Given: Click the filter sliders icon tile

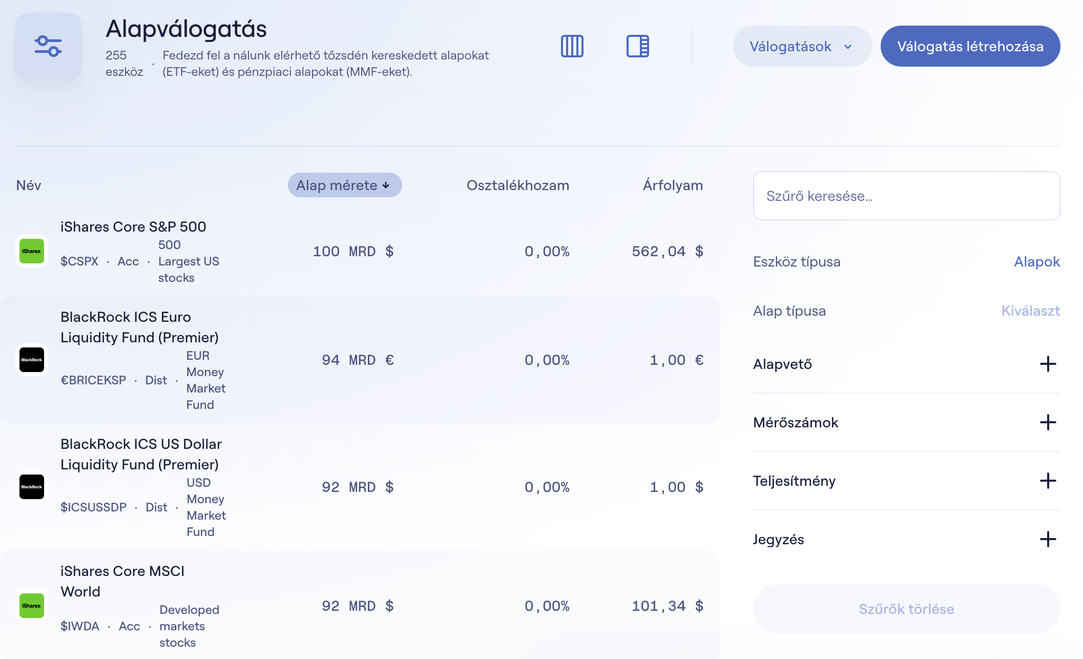Looking at the screenshot, I should 48,46.
